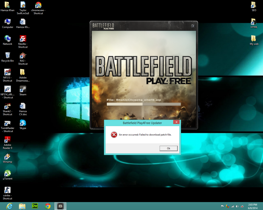
Task: Select the µTorrent desktop icon
Action: coord(7,175)
